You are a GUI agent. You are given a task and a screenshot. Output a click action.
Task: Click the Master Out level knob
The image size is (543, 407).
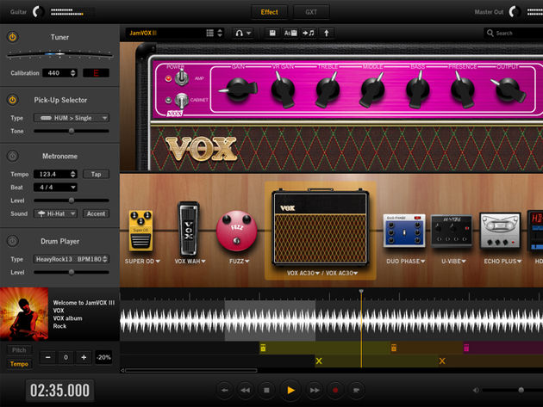515,12
